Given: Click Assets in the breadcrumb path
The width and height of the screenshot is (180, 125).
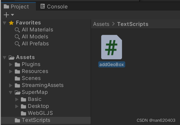Looking at the screenshot, I should coord(101,24).
